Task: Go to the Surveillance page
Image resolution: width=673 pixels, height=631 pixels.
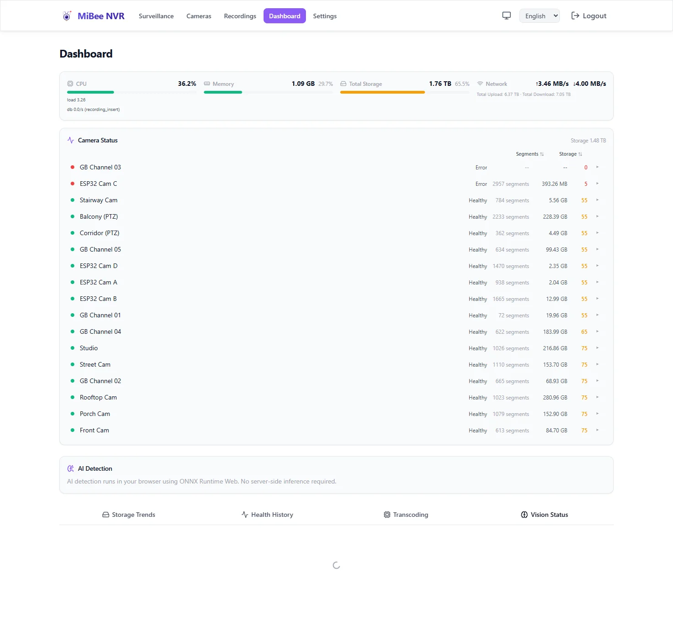Action: (156, 16)
